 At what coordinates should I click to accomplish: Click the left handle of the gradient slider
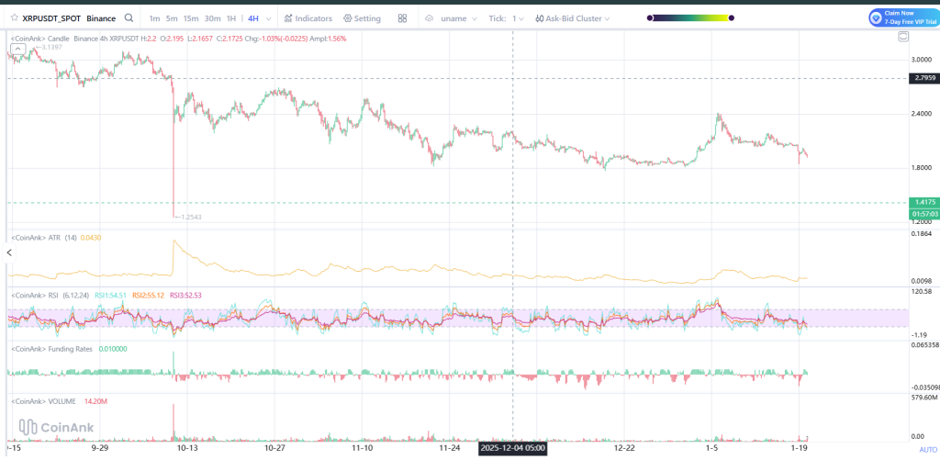pyautogui.click(x=650, y=18)
